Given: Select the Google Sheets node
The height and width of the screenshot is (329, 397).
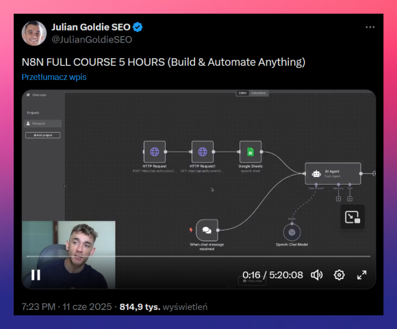Looking at the screenshot, I should (251, 152).
